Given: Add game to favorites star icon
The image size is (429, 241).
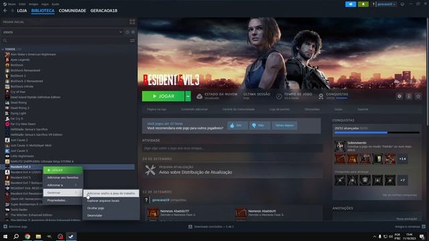Looking at the screenshot, I should coord(418,96).
